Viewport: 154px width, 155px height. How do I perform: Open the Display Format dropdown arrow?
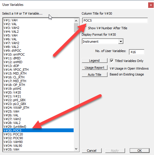click(x=121, y=42)
